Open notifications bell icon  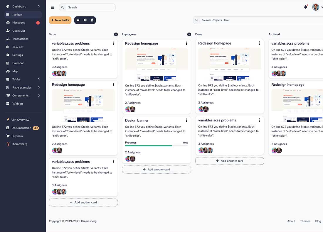[305, 7]
